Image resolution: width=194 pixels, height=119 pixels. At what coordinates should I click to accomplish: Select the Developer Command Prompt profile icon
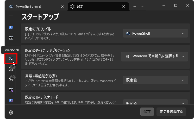coord(11,90)
